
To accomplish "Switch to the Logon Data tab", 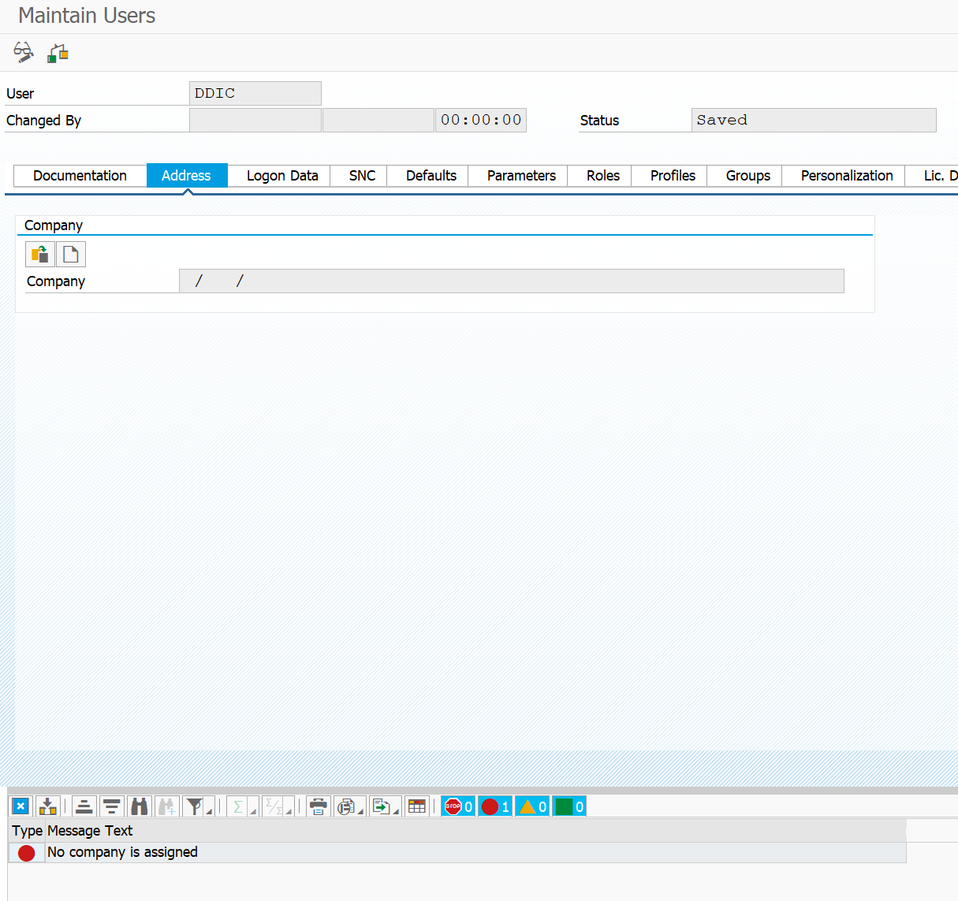I will tap(282, 176).
